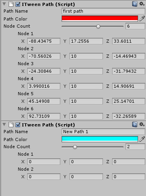Click Y field 17.2556 of Node 1

(x=86, y=41)
